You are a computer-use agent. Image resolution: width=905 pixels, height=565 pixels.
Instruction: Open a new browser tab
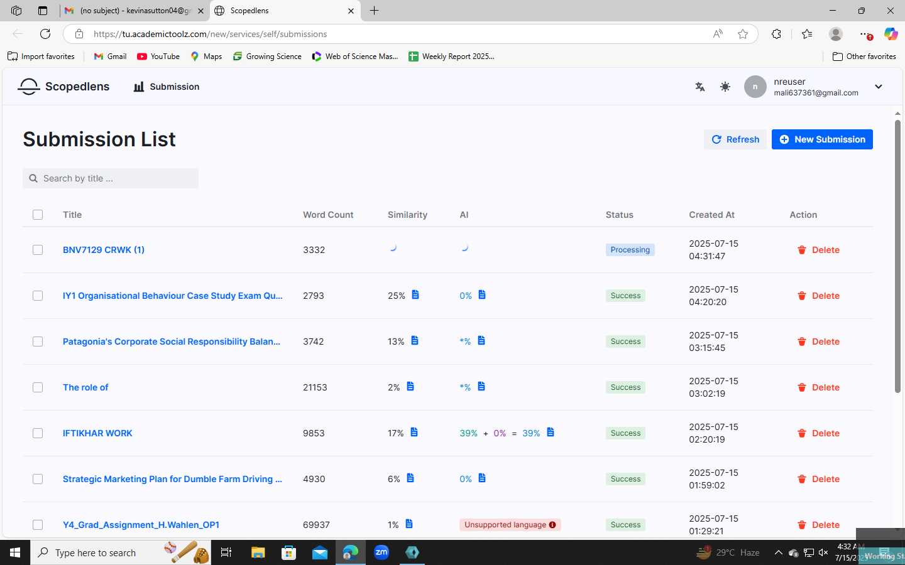tap(374, 11)
